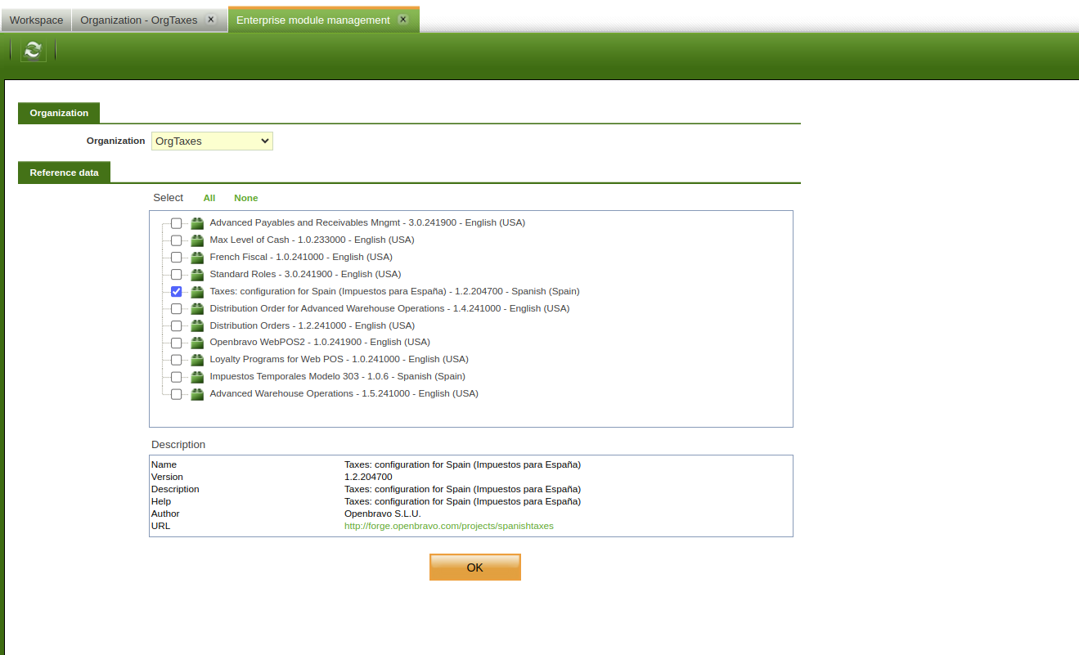Select the Advanced Payables and Receivables Mngmt row
This screenshot has width=1079, height=655.
coord(367,222)
